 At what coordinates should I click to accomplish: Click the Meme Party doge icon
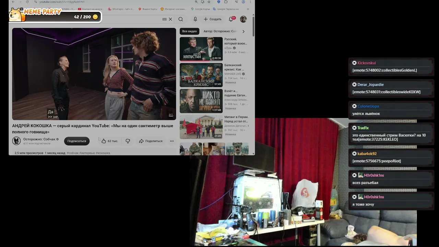(15, 15)
